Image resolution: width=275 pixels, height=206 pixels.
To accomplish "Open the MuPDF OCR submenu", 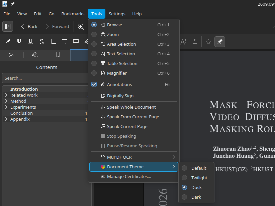I will click(x=133, y=157).
